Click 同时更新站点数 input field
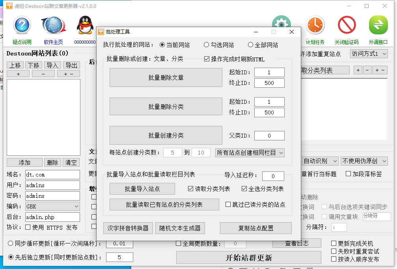This screenshot has width=397, height=269. click(x=119, y=257)
